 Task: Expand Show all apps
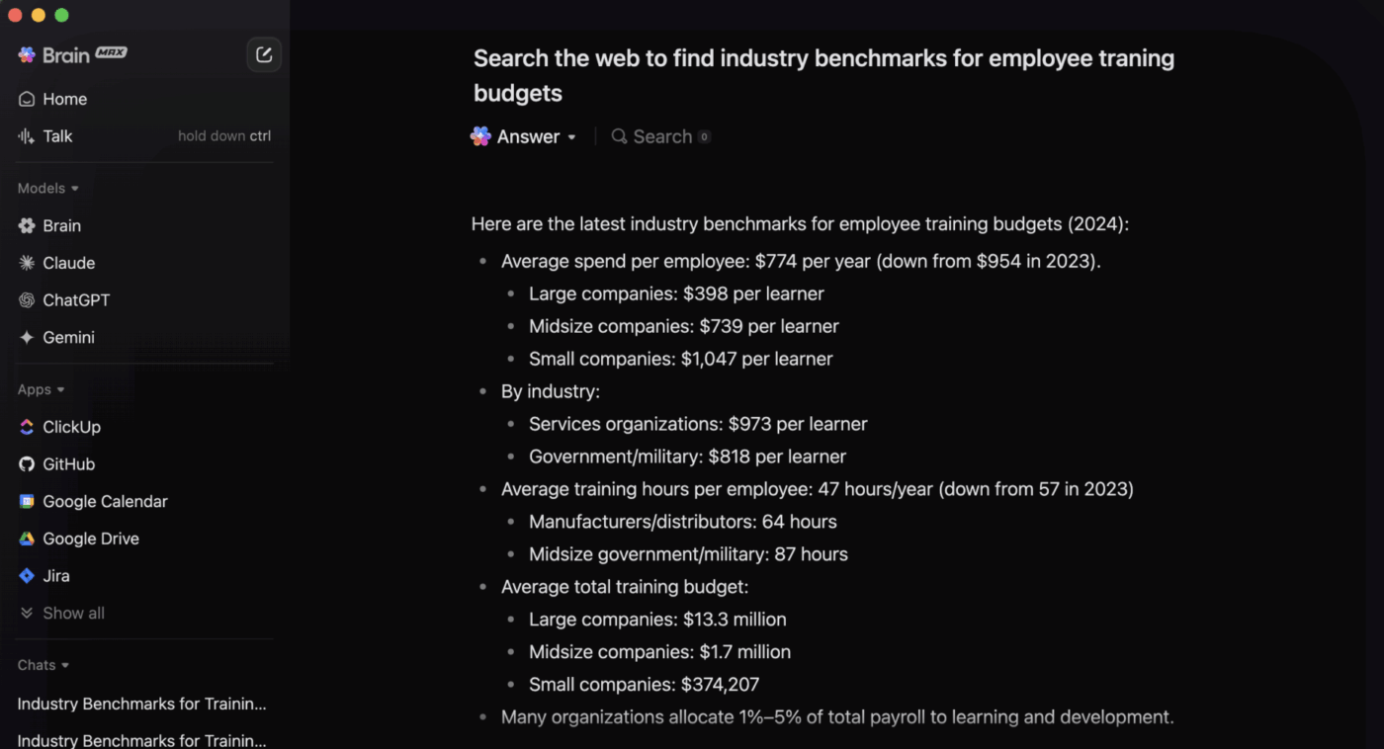[72, 614]
